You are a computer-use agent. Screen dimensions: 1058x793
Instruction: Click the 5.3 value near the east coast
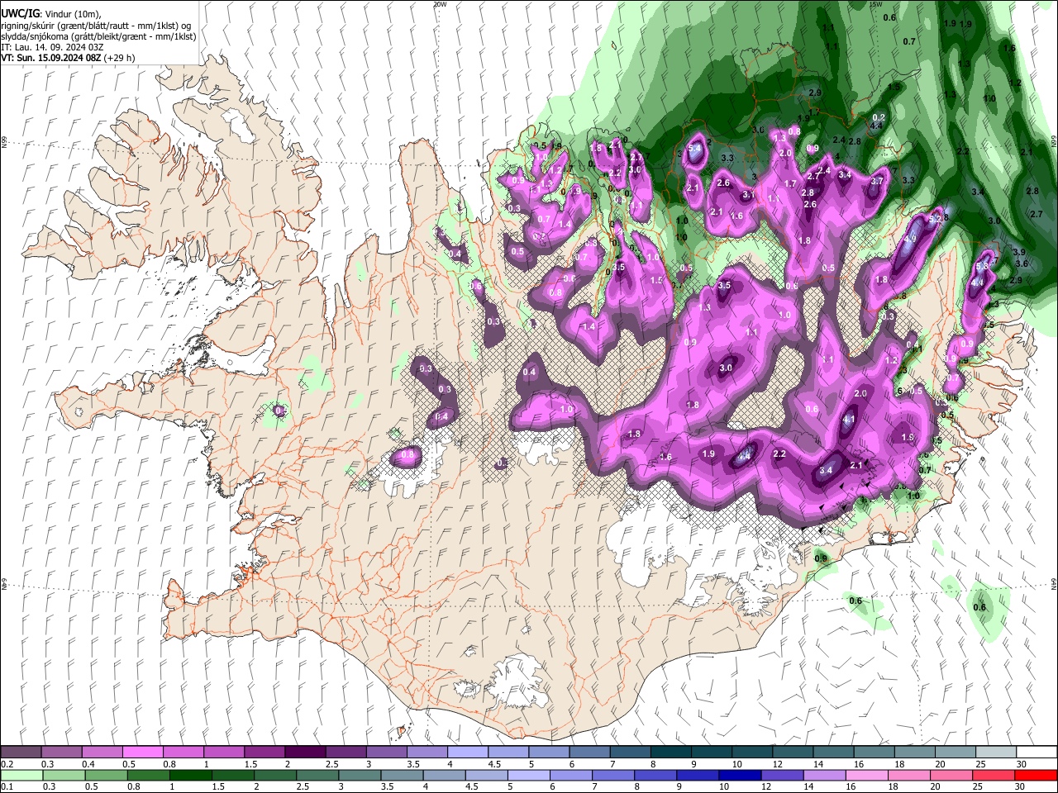[982, 267]
